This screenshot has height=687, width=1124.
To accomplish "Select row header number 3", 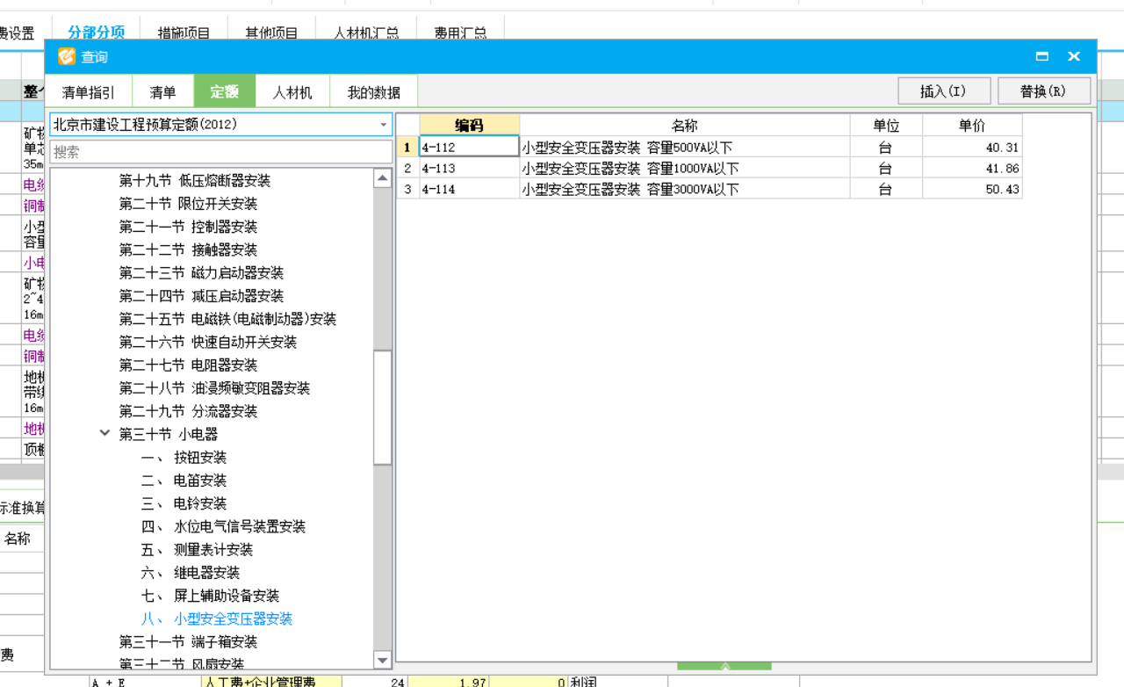I will [x=407, y=189].
